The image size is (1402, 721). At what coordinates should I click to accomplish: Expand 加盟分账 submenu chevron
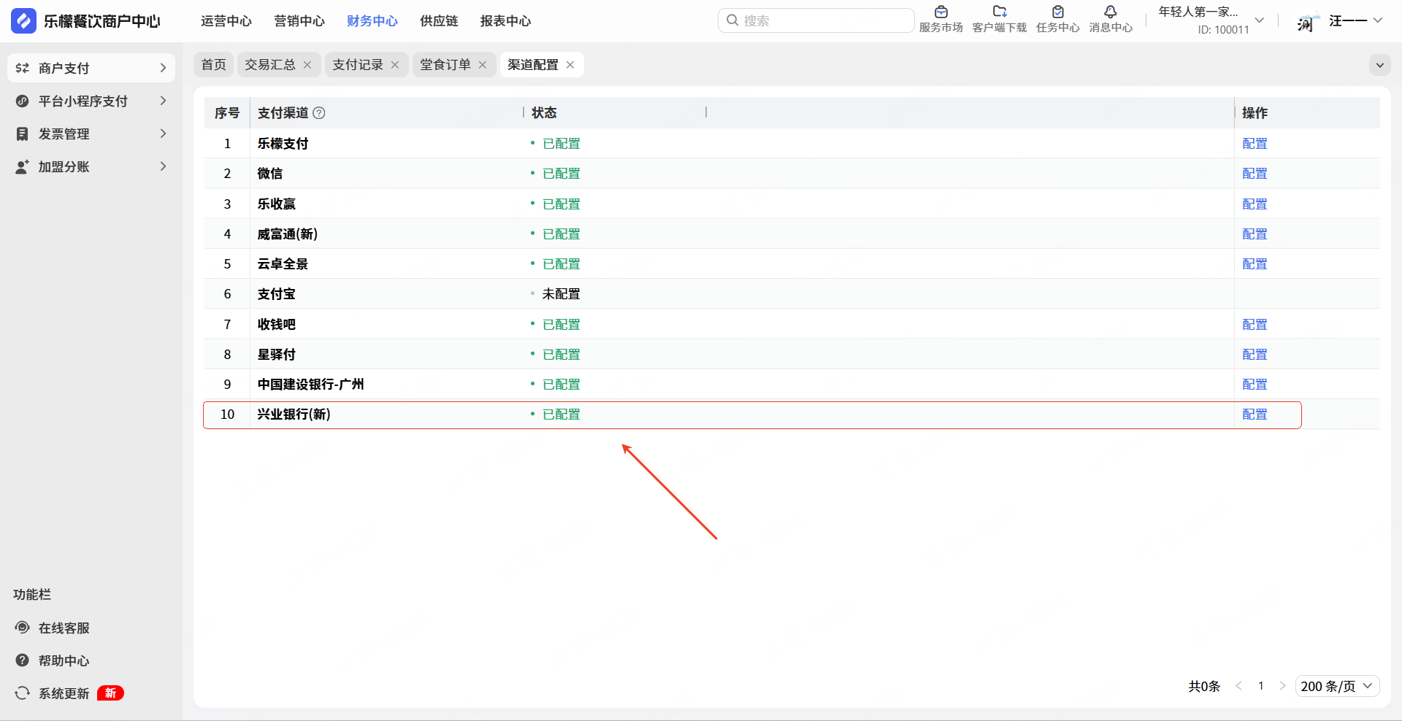[163, 166]
